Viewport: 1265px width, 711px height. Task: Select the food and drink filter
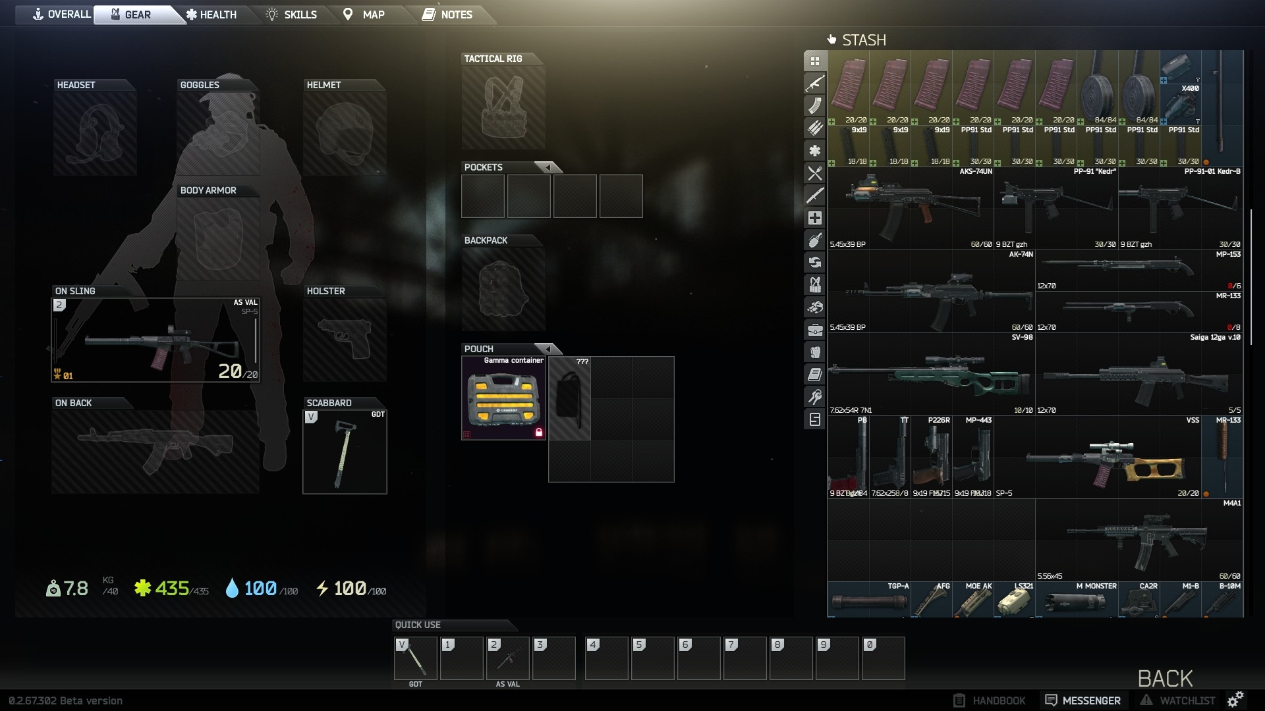click(x=815, y=173)
